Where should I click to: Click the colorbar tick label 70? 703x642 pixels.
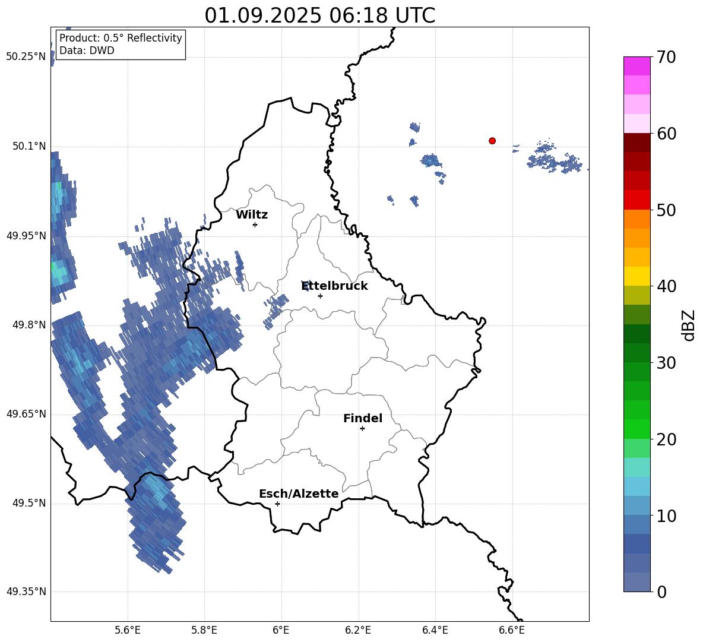[x=666, y=58]
